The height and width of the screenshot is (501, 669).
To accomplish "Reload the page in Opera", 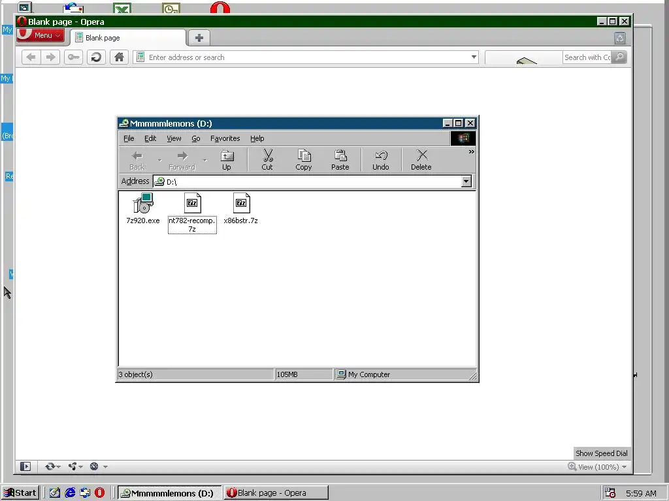I will (x=97, y=57).
